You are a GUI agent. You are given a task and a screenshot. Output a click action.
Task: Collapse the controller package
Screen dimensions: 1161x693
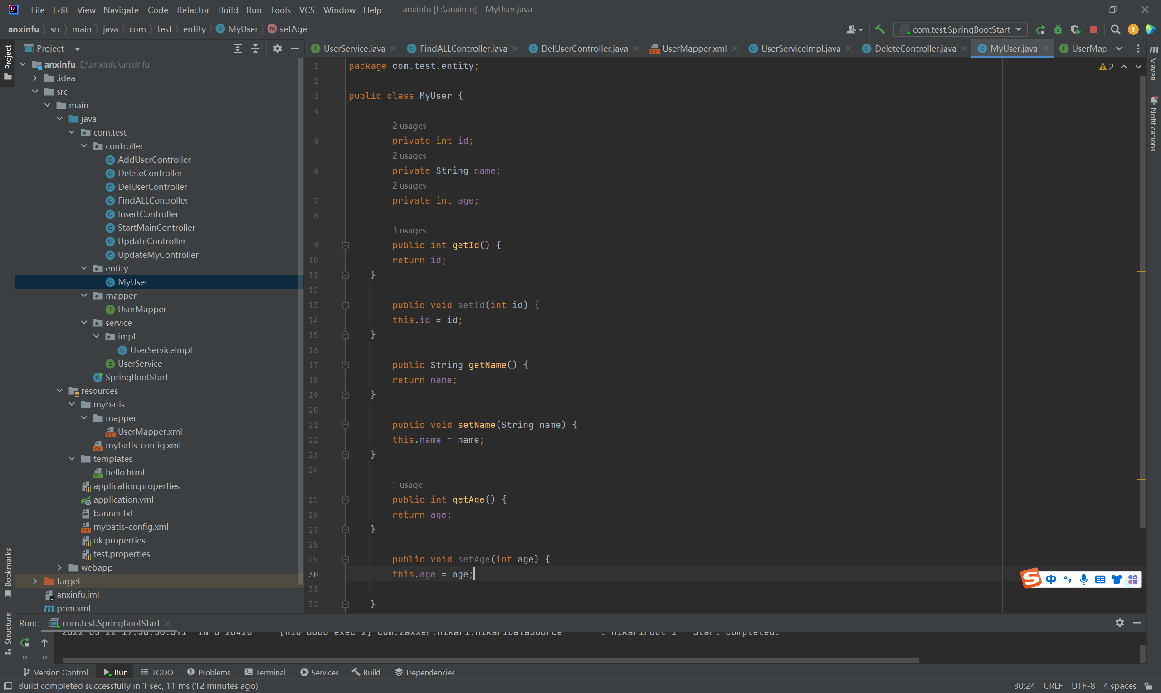84,146
